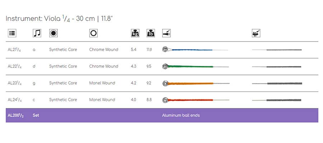The height and width of the screenshot is (143, 323).
Task: Click the blue string tailpiece image
Action: pyautogui.click(x=195, y=49)
